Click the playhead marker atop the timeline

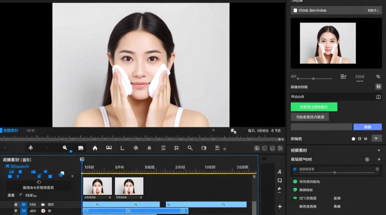click(82, 159)
